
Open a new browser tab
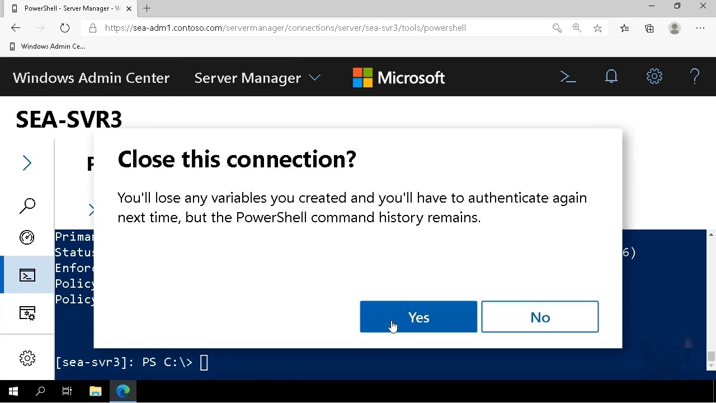click(147, 8)
